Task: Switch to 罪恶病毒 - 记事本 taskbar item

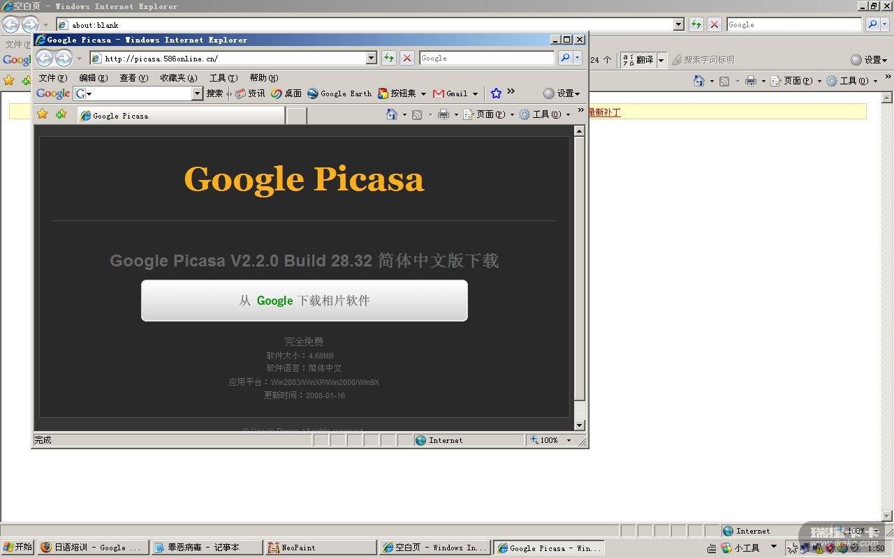Action: point(207,548)
